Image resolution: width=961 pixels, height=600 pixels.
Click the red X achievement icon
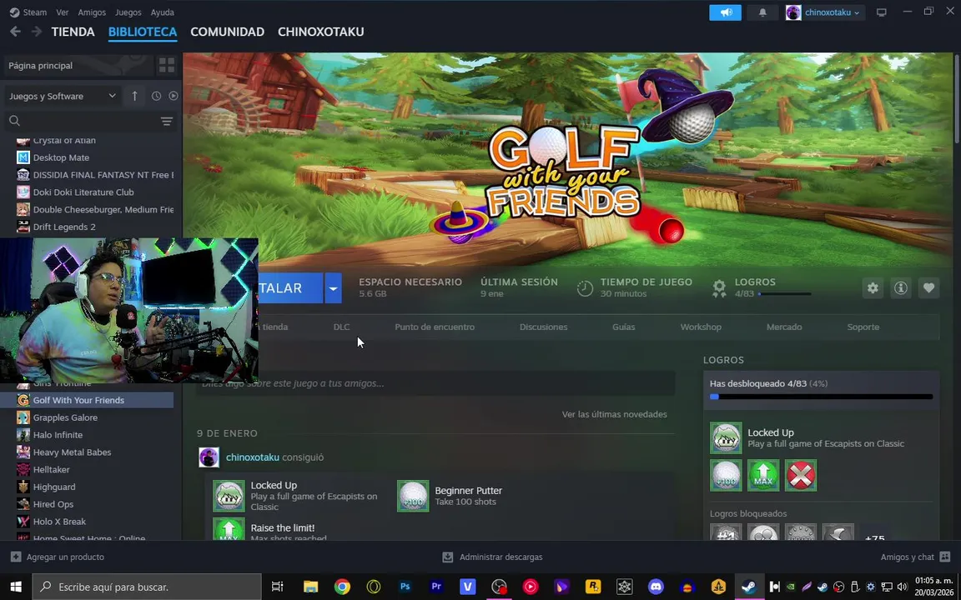[801, 475]
